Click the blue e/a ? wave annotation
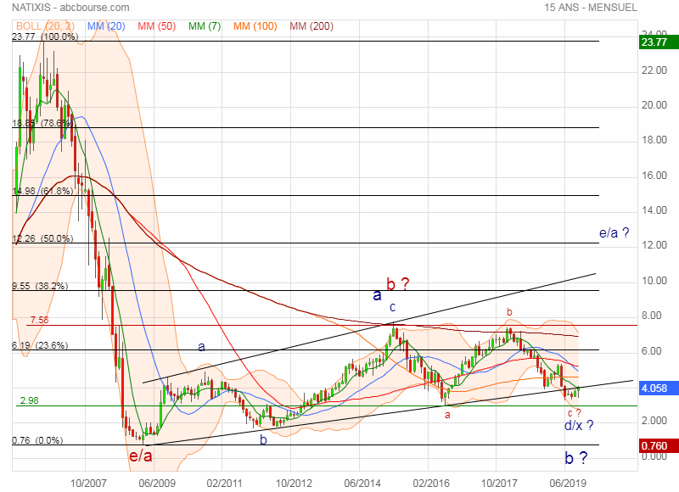The image size is (679, 492). tap(614, 232)
